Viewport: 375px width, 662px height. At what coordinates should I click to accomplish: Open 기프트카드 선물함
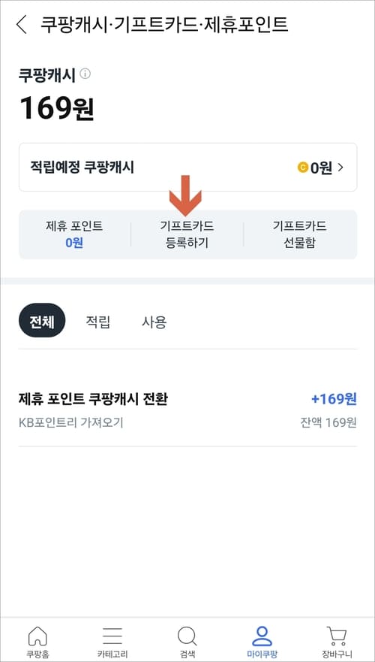pos(299,234)
